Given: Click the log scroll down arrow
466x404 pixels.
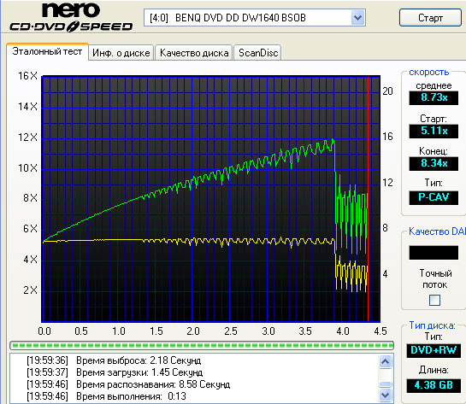Looking at the screenshot, I should [385, 395].
